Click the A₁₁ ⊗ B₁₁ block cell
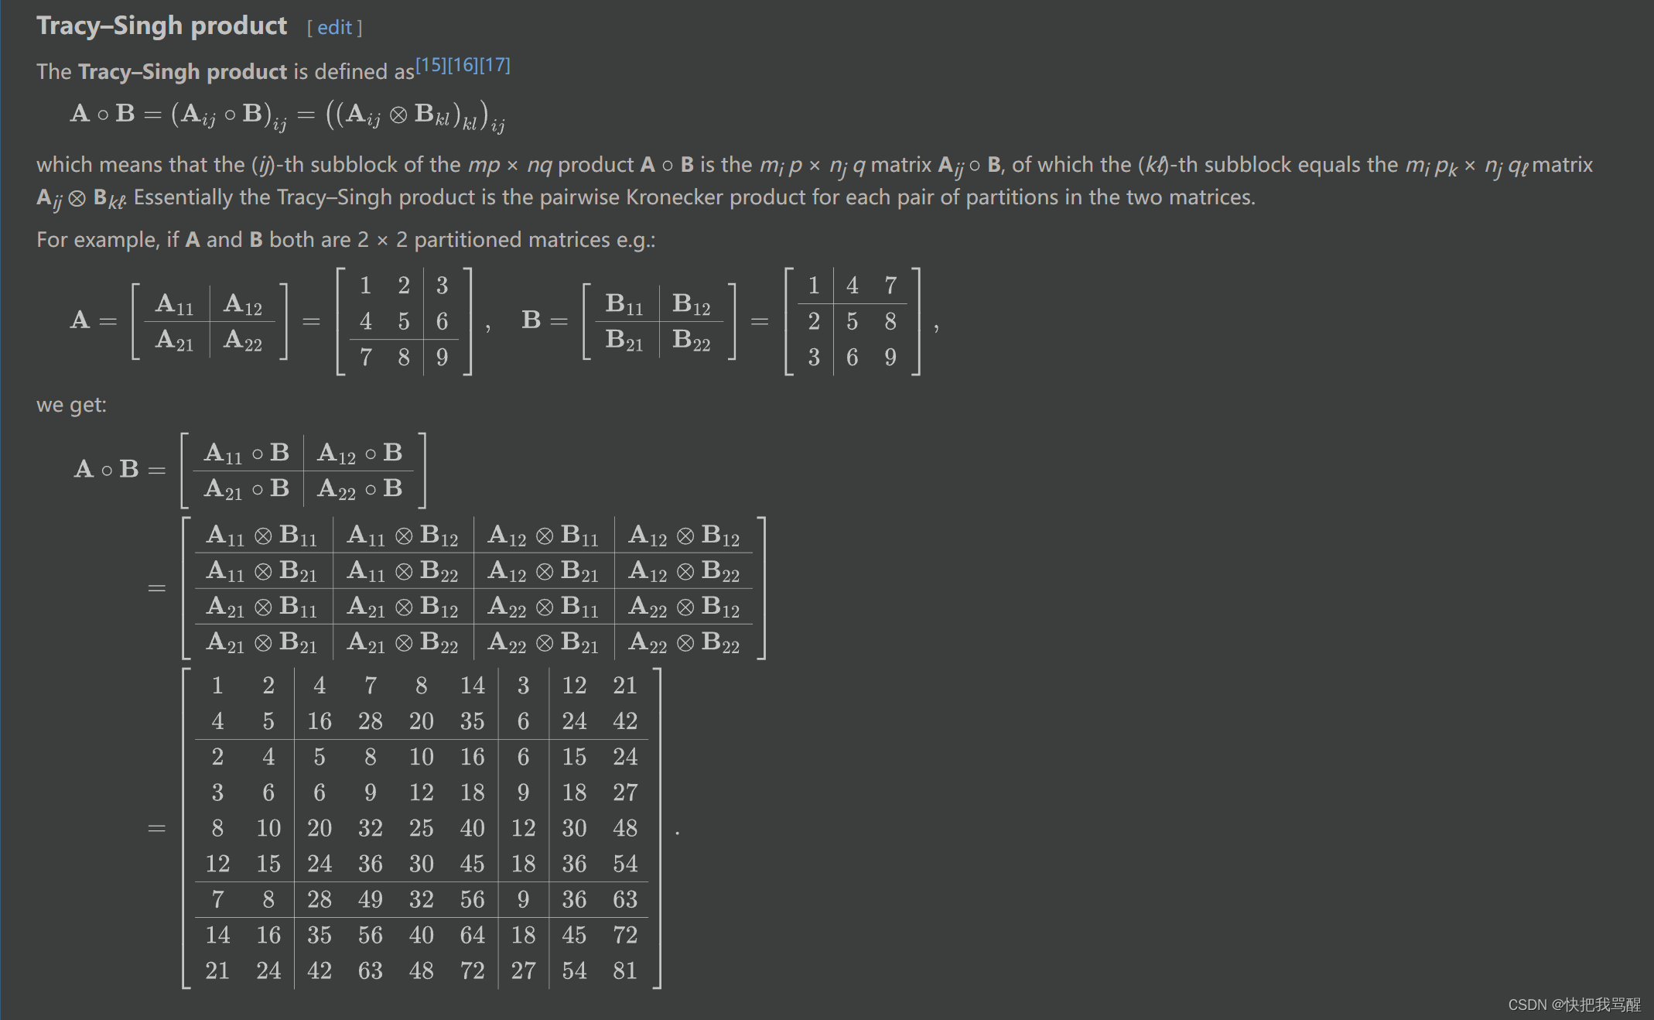This screenshot has width=1654, height=1020. click(261, 536)
